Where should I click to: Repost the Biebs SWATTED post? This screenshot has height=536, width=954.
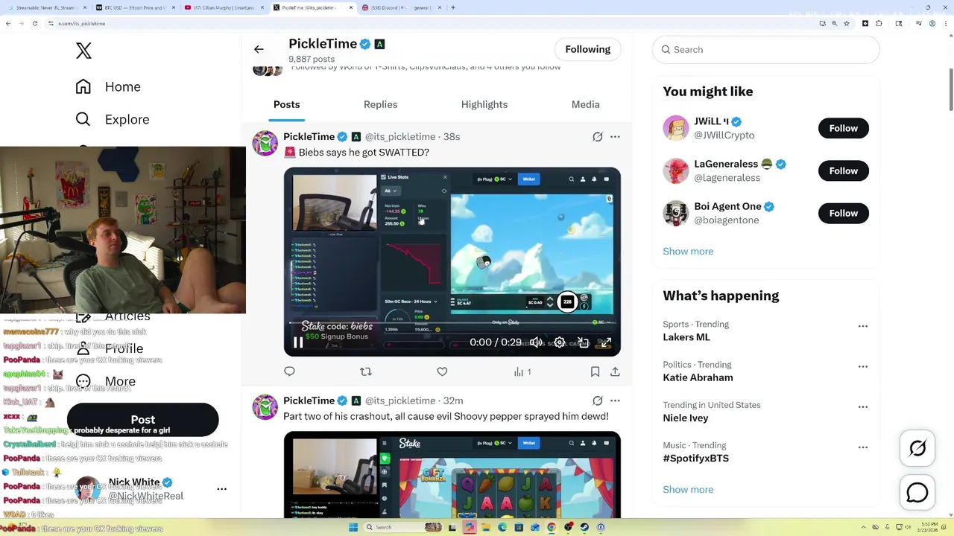(x=366, y=371)
